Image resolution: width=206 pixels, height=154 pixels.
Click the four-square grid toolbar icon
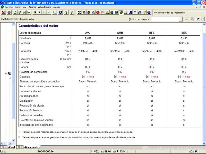click(89, 12)
